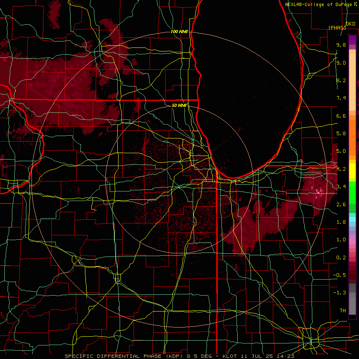Click the 4.2 value on the scale

[x=341, y=169]
